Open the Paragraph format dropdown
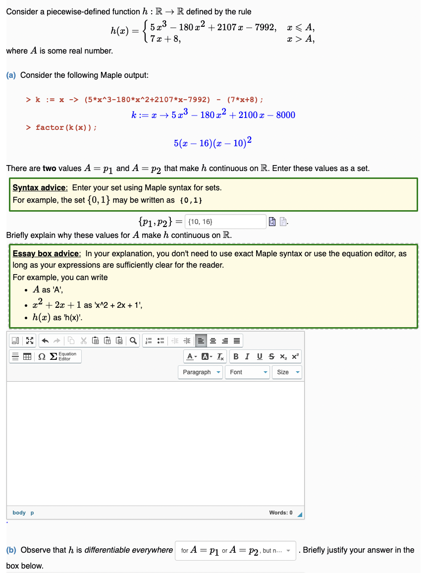 point(201,372)
